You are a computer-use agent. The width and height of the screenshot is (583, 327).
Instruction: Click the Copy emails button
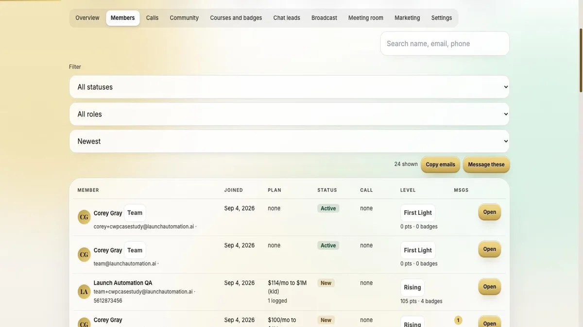click(x=441, y=164)
